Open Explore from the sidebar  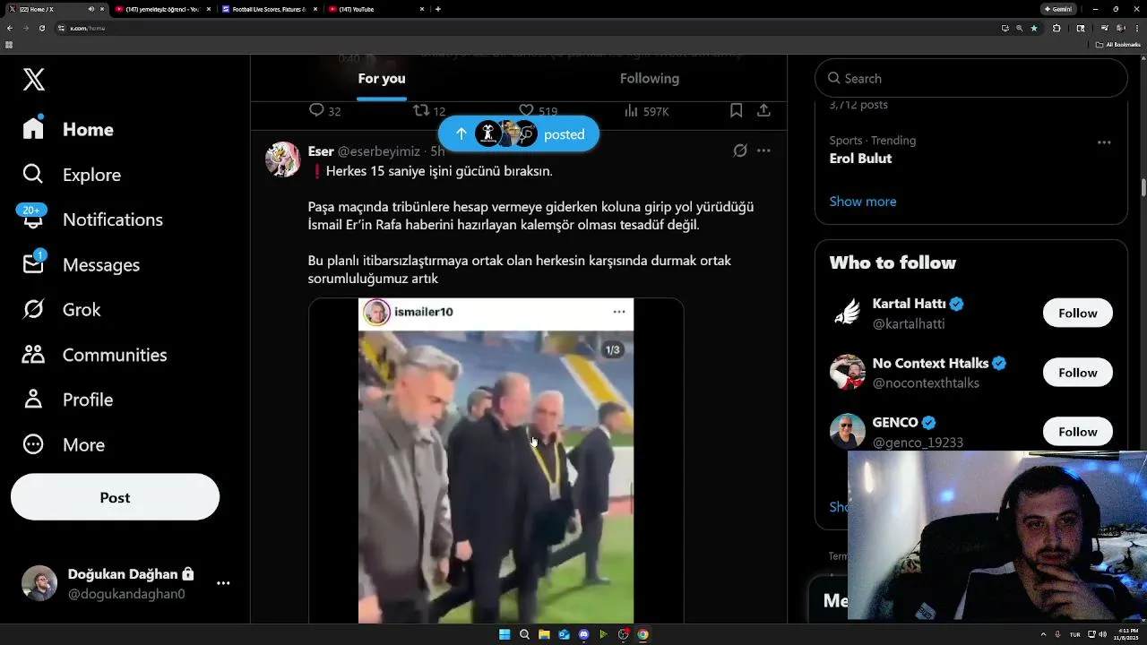point(72,175)
